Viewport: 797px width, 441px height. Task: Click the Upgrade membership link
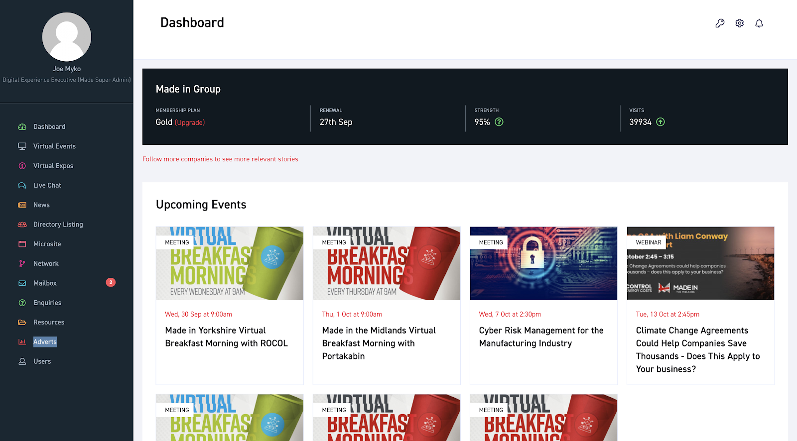(190, 122)
